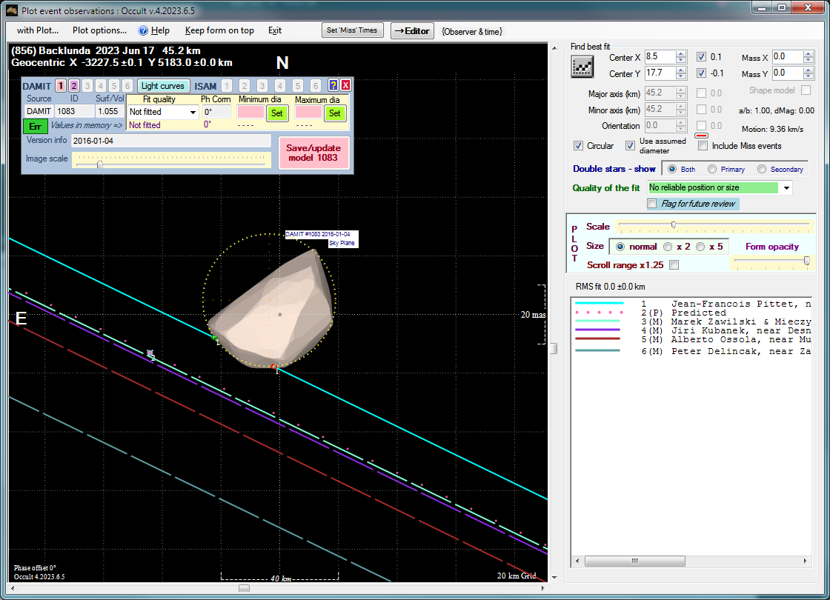This screenshot has width=830, height=600.
Task: Select ISAM model button 4
Action: tap(280, 86)
